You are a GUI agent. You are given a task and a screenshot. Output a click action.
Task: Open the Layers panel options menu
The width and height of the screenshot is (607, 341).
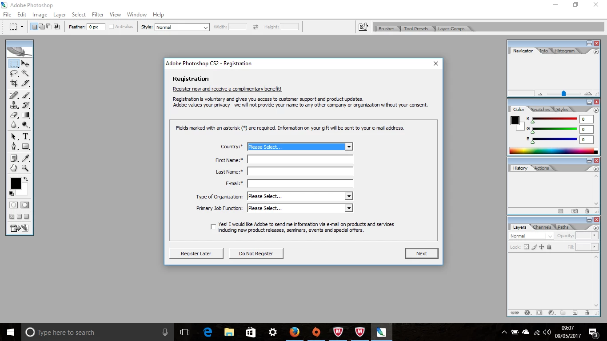596,228
